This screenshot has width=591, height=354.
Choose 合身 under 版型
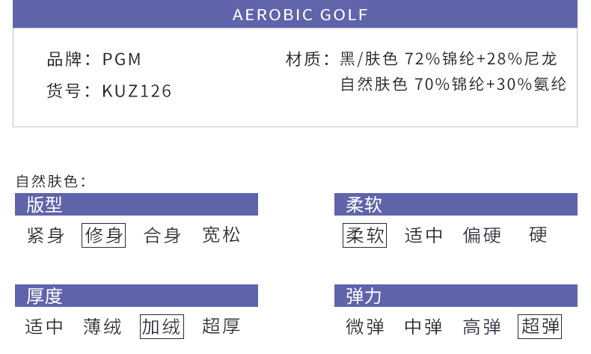tap(162, 235)
